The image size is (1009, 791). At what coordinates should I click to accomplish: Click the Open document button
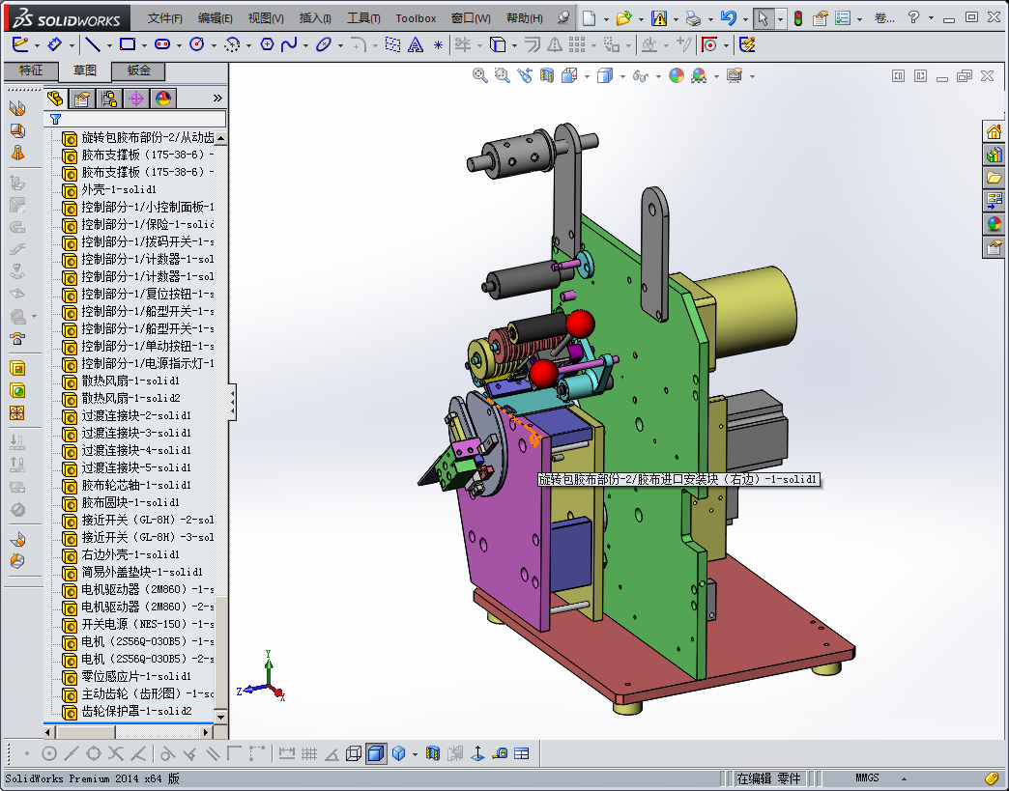(x=623, y=18)
